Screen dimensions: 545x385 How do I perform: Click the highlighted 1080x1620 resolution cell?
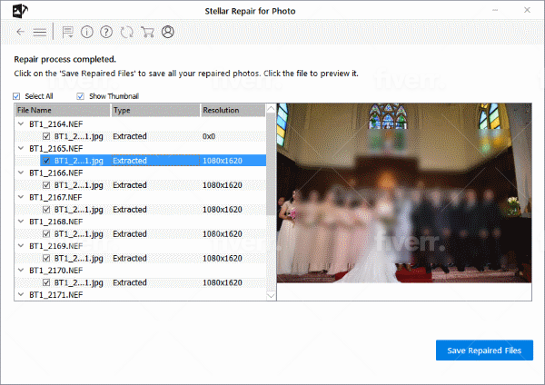coord(223,161)
